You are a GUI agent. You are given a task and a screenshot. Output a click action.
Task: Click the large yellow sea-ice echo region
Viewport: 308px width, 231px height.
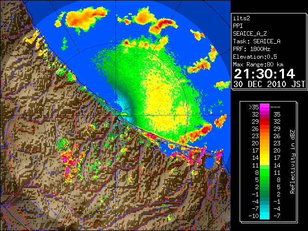163,102
